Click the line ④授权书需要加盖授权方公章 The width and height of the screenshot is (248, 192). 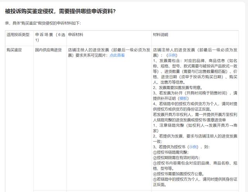click(x=179, y=174)
